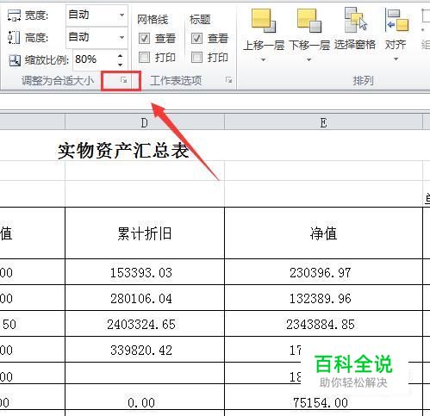
Task: Select cell with value 153393.03
Action: [x=145, y=272]
